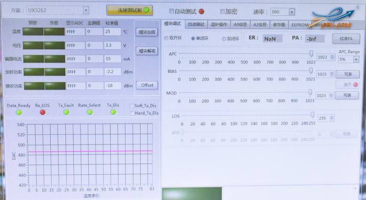
Task: Click the Rate_Select status LED
Action: point(89,112)
